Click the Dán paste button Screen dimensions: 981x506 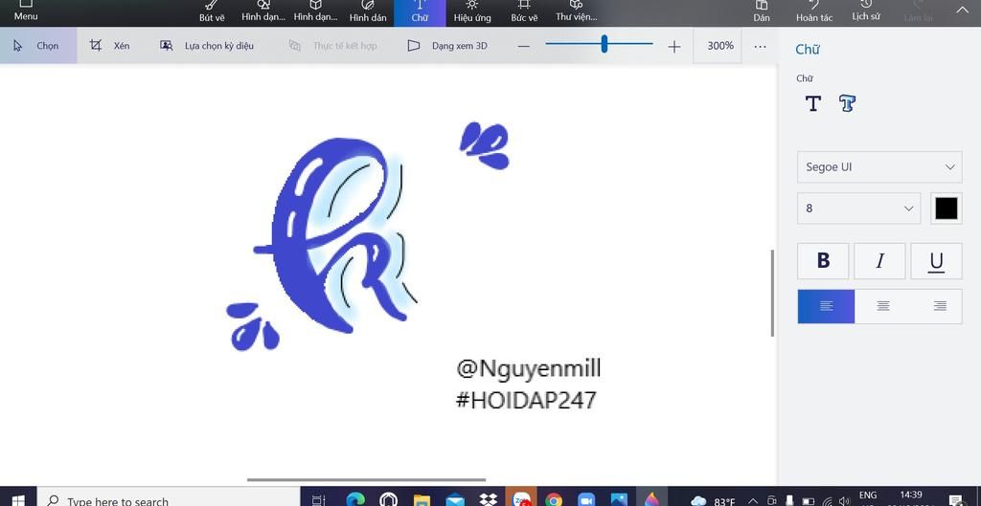[x=762, y=12]
